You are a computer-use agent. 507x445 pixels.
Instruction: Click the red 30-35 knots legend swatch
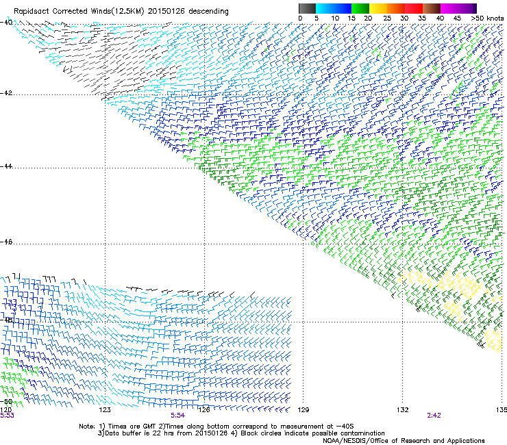click(x=415, y=8)
